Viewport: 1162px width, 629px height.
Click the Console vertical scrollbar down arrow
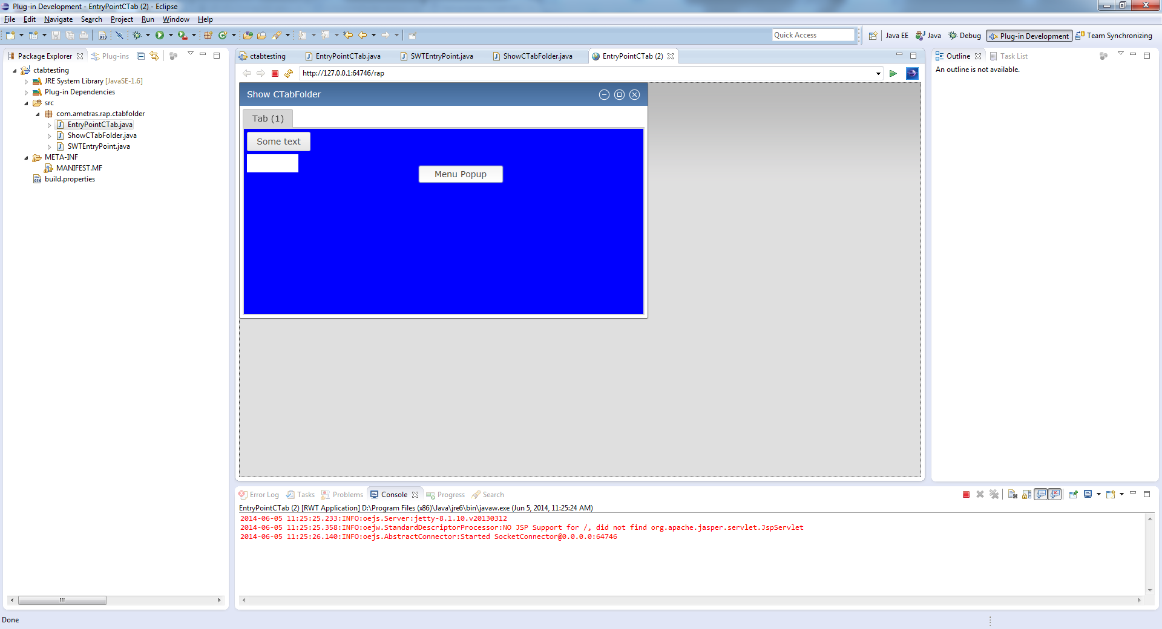[1149, 590]
